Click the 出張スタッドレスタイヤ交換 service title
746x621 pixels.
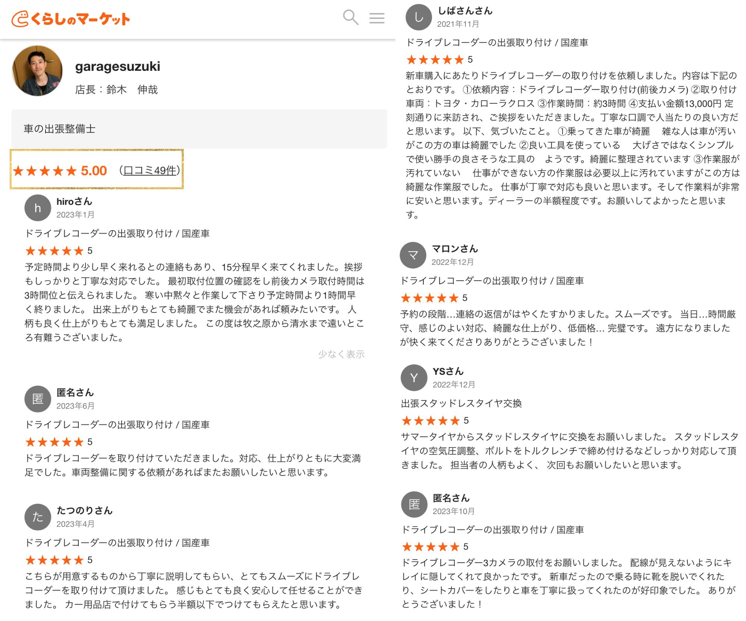[x=461, y=403]
